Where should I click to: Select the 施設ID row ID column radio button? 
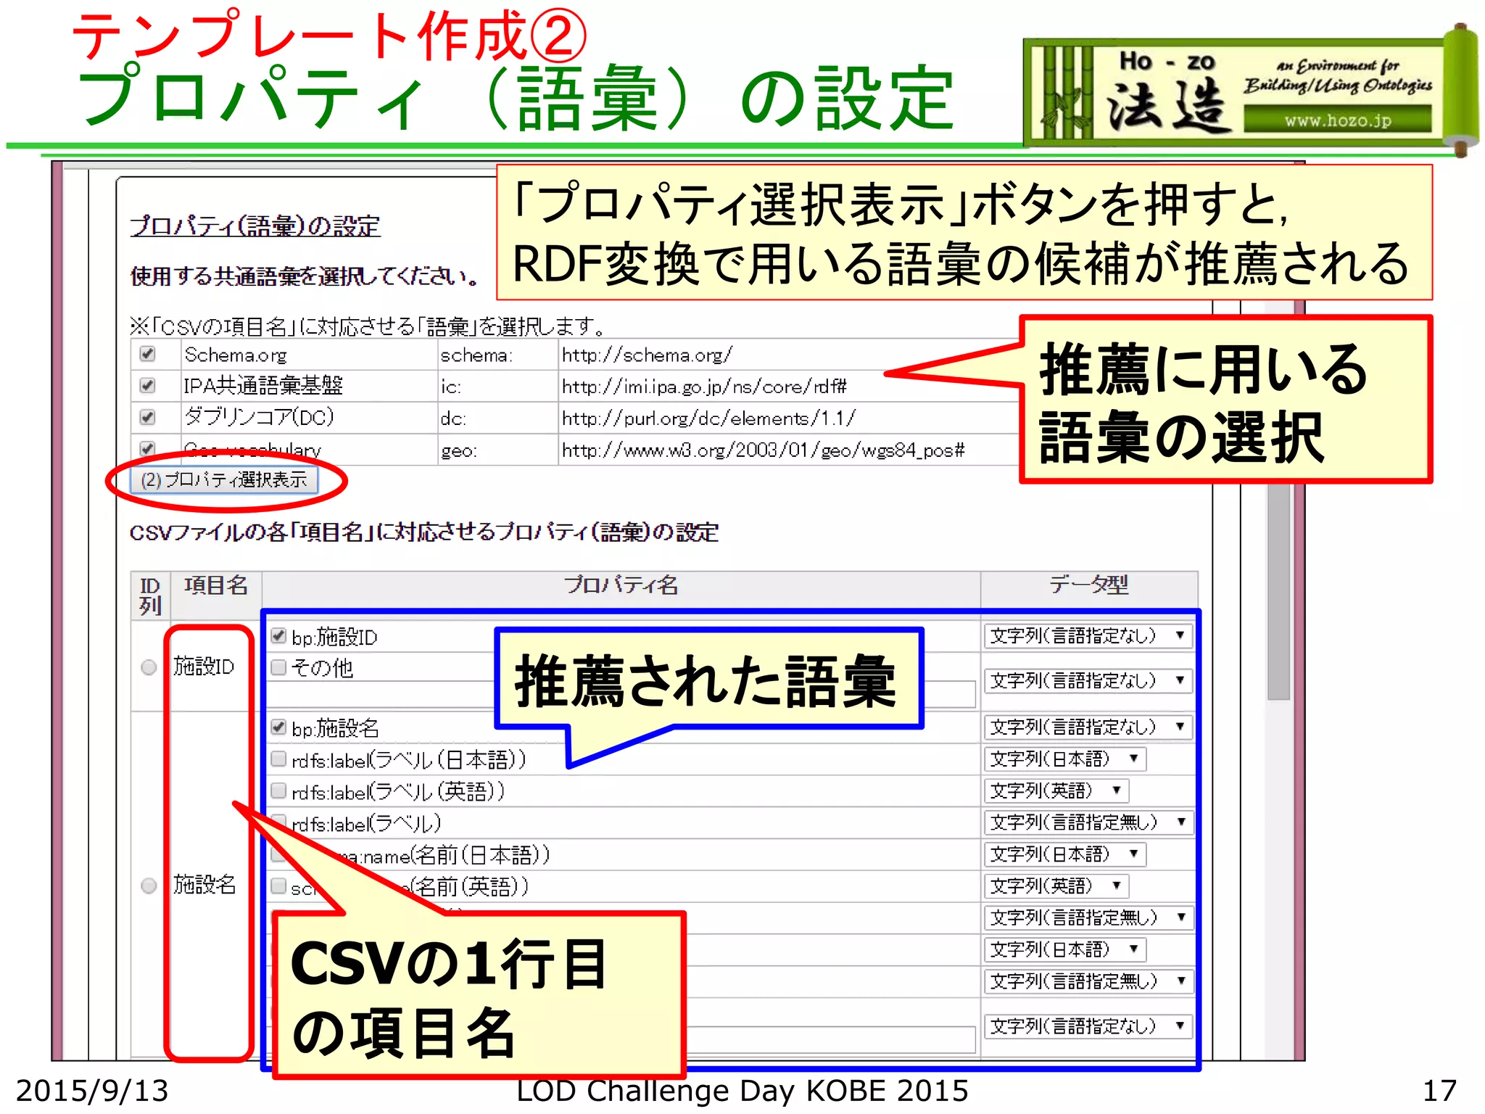pyautogui.click(x=149, y=667)
